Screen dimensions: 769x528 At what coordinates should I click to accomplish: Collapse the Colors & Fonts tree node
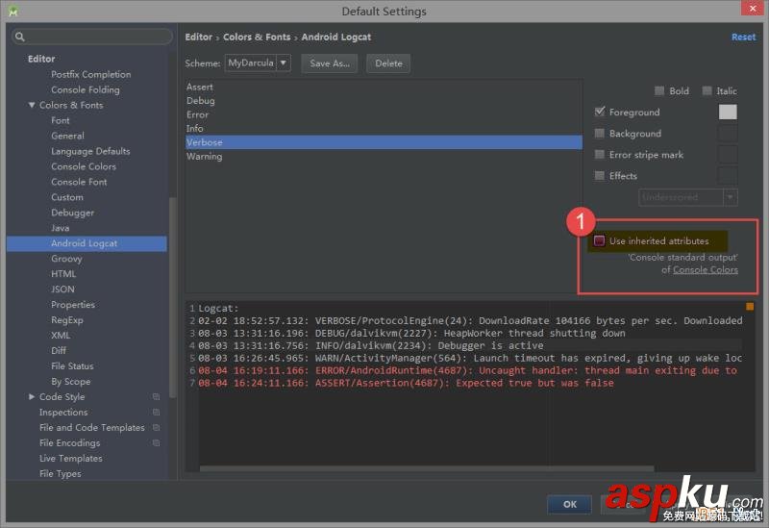32,105
